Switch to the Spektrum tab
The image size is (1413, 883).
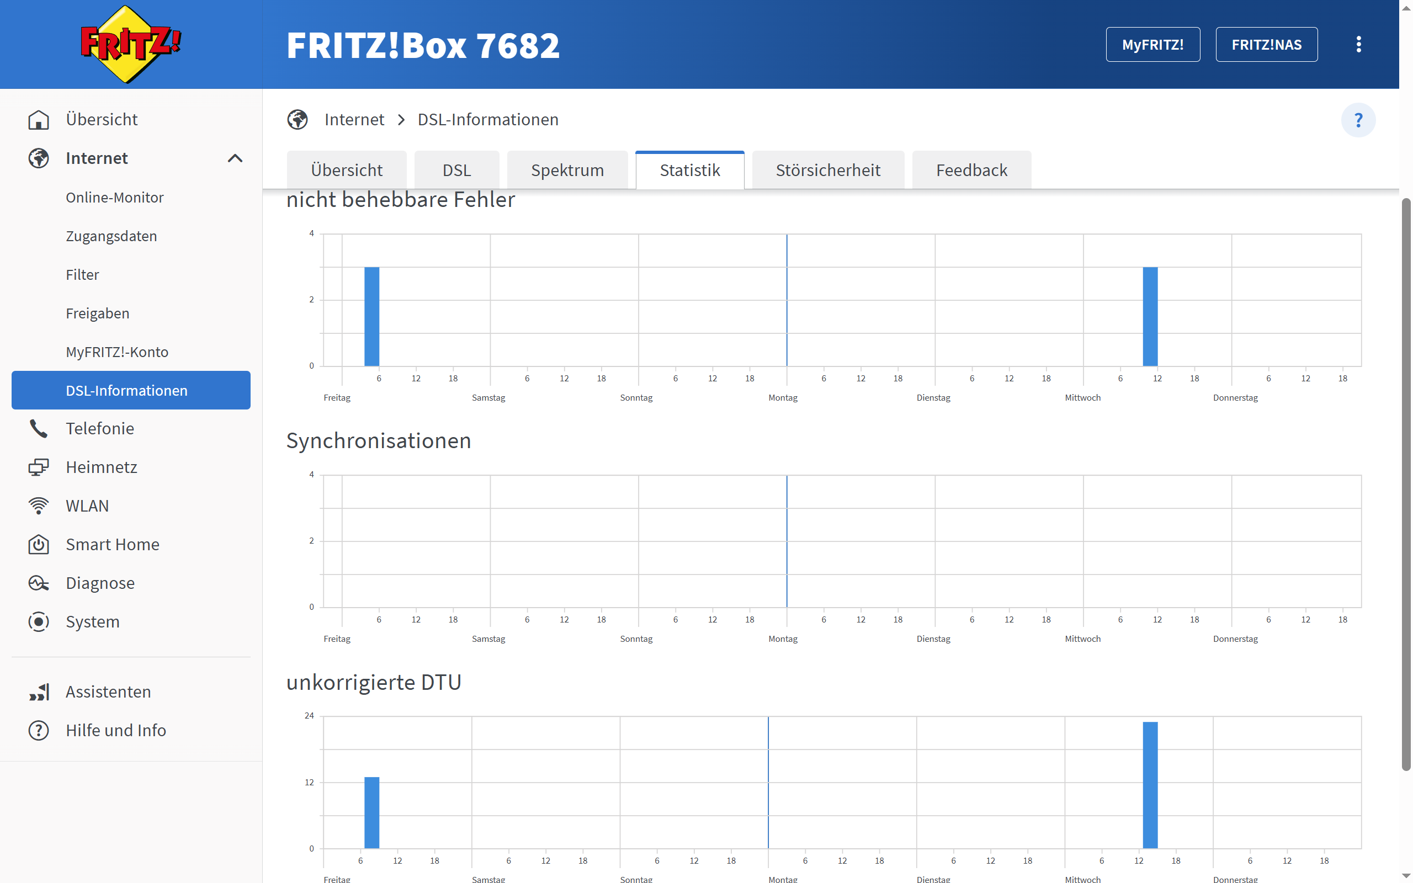point(567,171)
